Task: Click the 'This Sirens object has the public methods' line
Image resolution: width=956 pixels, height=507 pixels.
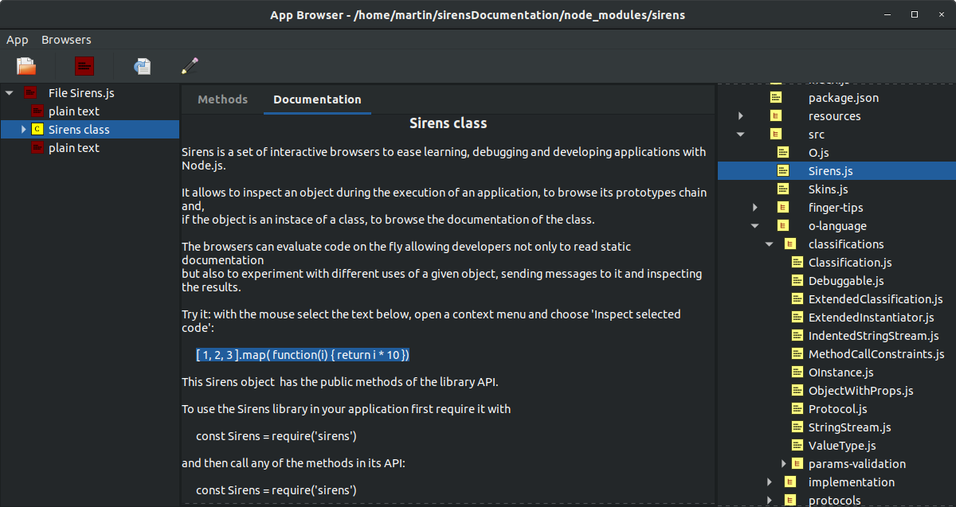Action: 339,382
